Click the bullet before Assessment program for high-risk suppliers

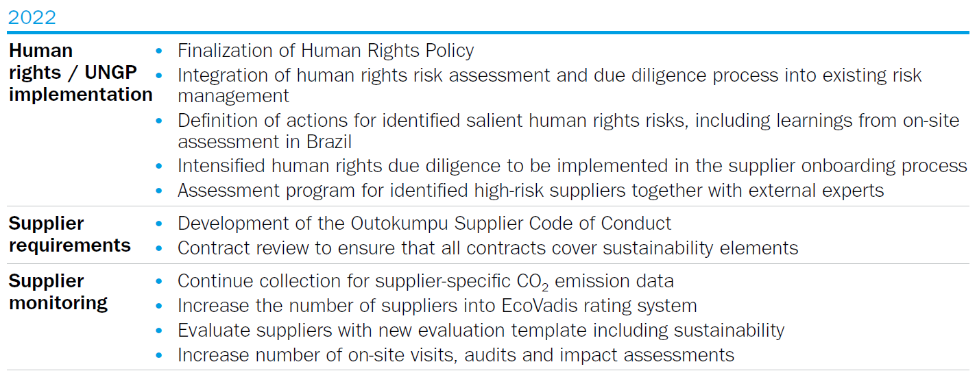pyautogui.click(x=160, y=190)
